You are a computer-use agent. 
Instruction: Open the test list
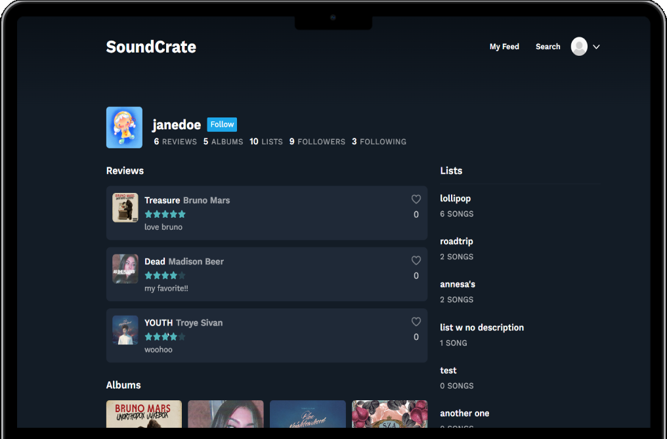tap(448, 371)
